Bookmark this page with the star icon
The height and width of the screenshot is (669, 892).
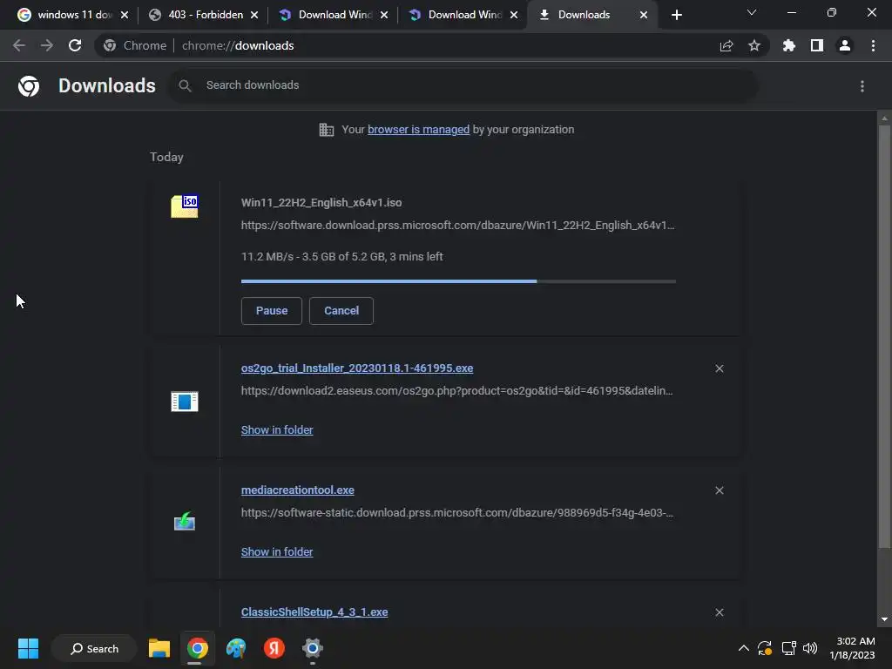(x=754, y=45)
